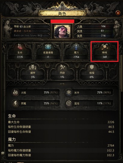Click the Evasion (閃避) icon
The height and width of the screenshot is (163, 123).
(x=62, y=67)
